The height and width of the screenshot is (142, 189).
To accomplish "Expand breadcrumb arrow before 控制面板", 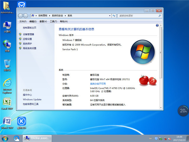I will (36, 16).
